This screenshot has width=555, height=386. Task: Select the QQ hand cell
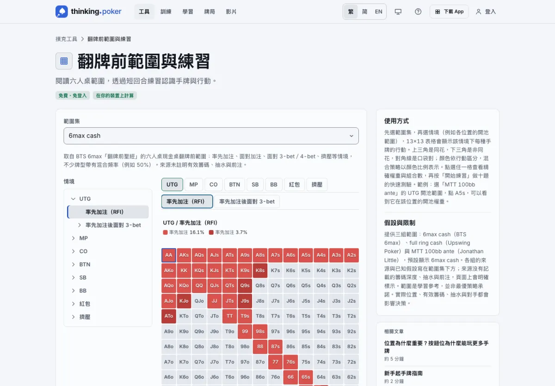pos(199,286)
